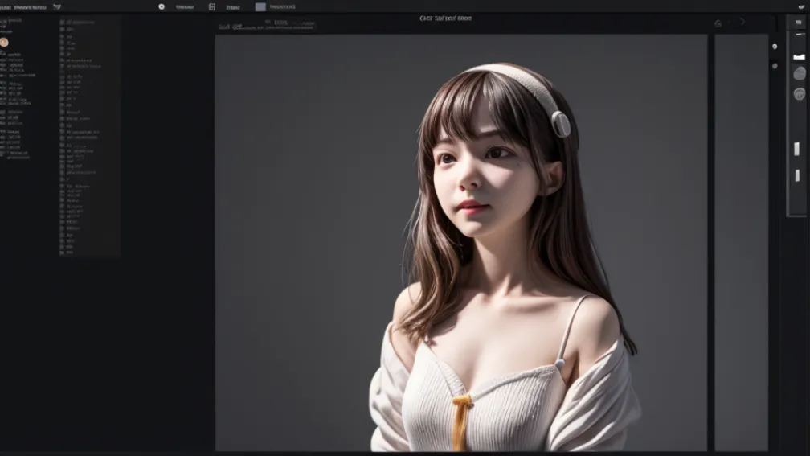Toggle the dim gray dot beside the viewport
This screenshot has height=456, width=810.
point(775,66)
